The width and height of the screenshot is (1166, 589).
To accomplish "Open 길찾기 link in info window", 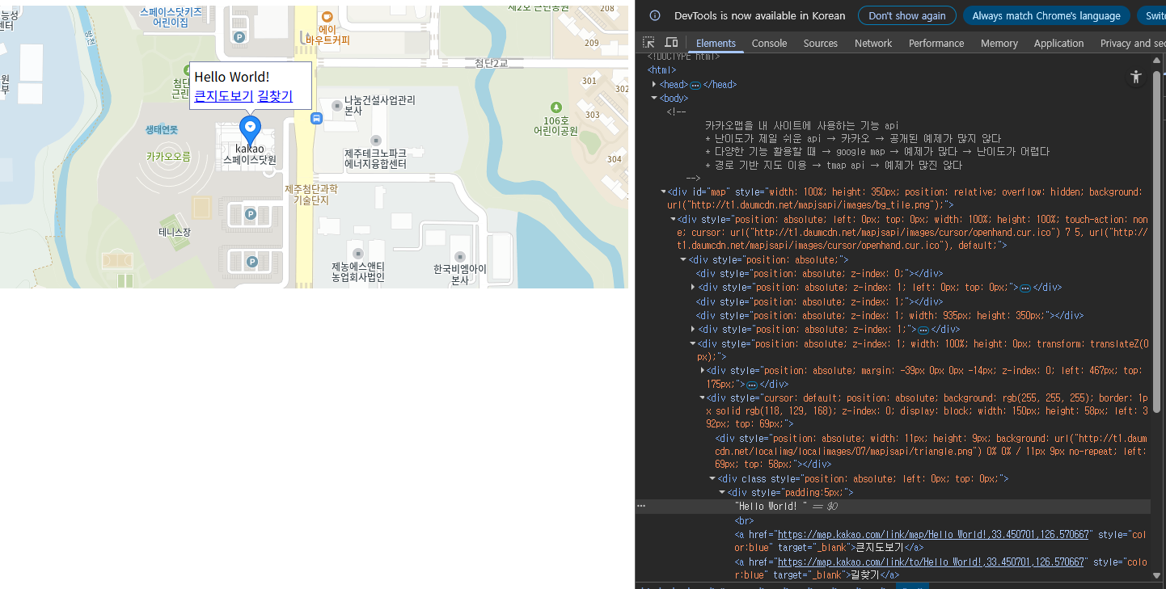I will tap(275, 96).
